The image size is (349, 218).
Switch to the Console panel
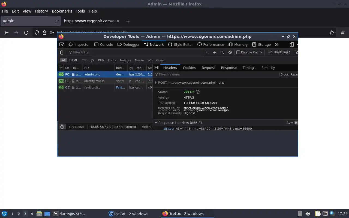tap(104, 44)
